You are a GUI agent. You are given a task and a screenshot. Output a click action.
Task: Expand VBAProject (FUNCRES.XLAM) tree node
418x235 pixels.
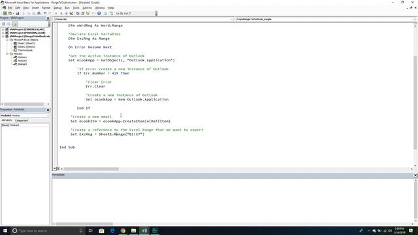(x=3, y=29)
